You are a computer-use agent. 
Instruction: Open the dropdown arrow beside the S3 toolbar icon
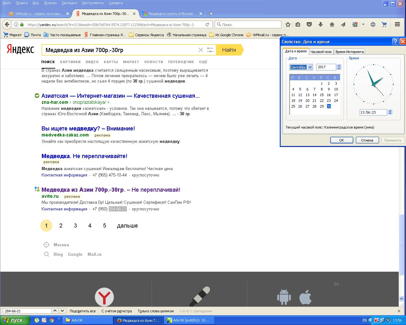[363, 24]
